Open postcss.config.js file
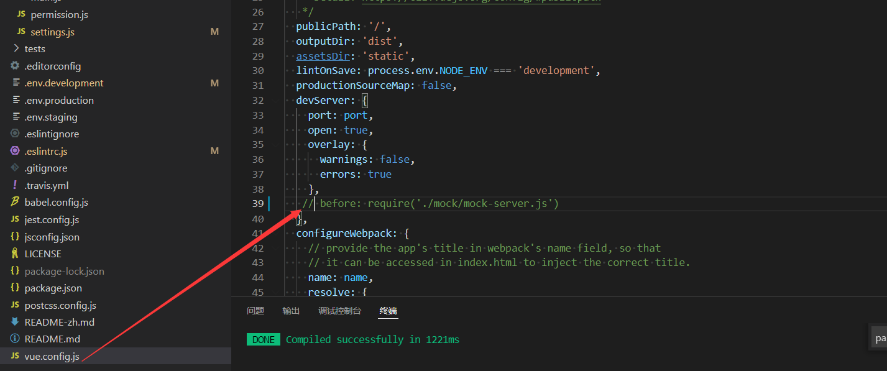The width and height of the screenshot is (887, 371). (x=60, y=305)
